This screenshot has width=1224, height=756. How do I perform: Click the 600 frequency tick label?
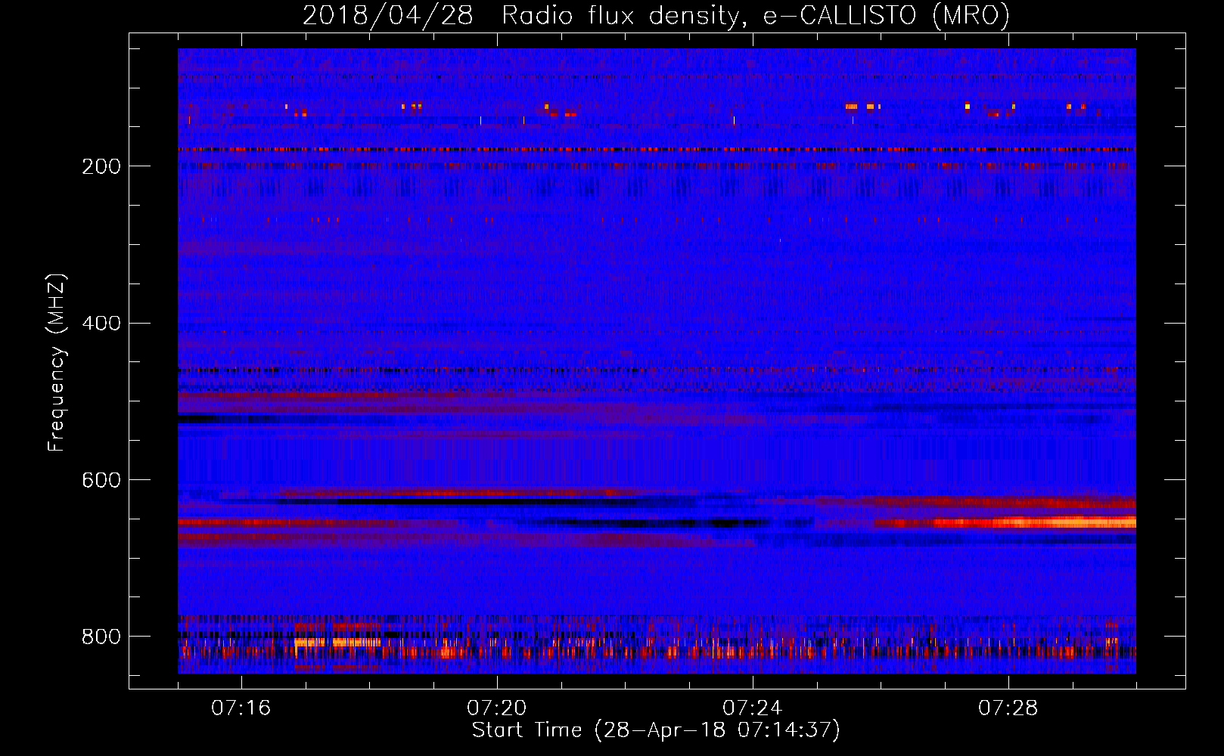(101, 481)
